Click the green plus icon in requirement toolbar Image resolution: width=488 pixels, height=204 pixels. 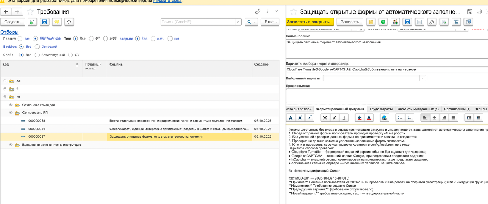click(x=383, y=22)
